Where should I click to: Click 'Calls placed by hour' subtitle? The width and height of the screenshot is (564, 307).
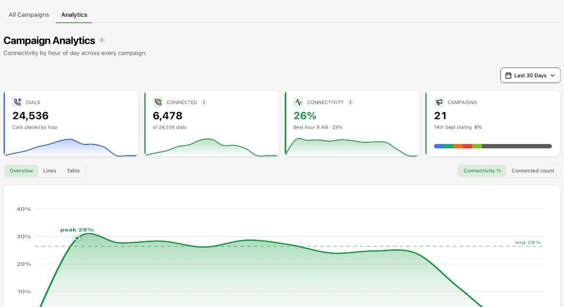pyautogui.click(x=35, y=127)
